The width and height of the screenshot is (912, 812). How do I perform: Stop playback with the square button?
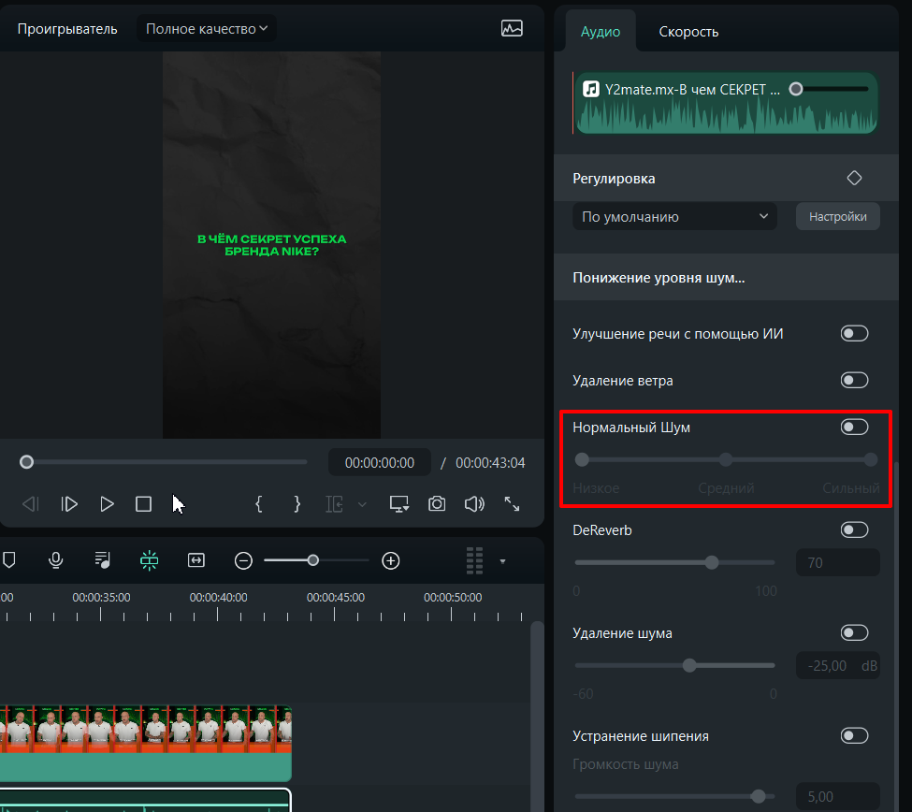(144, 503)
